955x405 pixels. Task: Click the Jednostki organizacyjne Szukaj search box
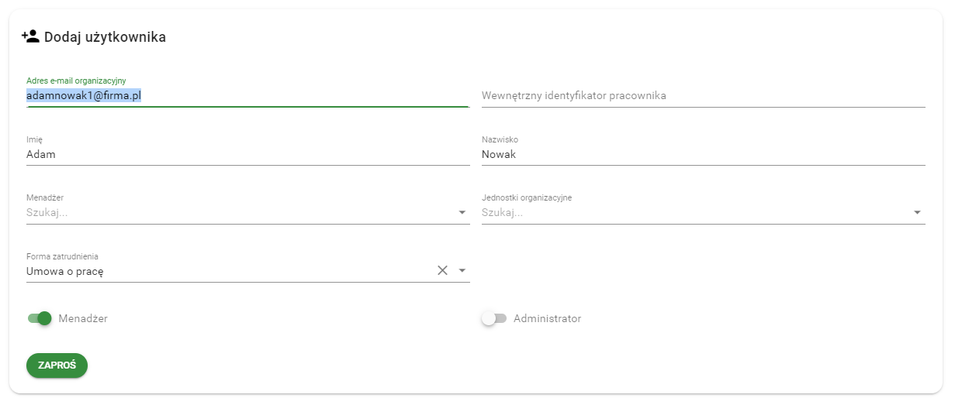tap(690, 212)
